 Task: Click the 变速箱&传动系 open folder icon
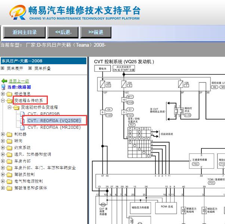point(9,101)
